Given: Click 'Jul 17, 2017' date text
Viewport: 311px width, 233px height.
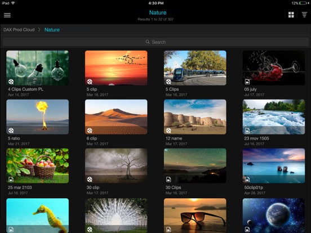Looking at the screenshot, I should click(x=254, y=95).
